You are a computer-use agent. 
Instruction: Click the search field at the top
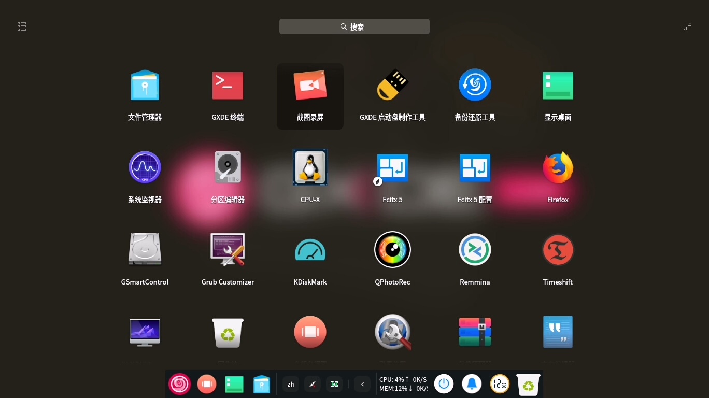[354, 26]
